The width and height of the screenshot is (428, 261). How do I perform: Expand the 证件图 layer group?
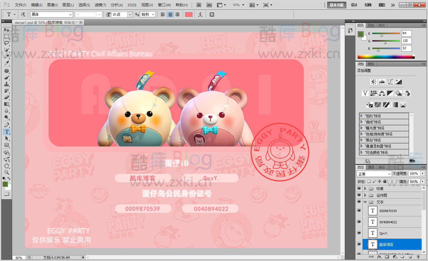pyautogui.click(x=365, y=195)
